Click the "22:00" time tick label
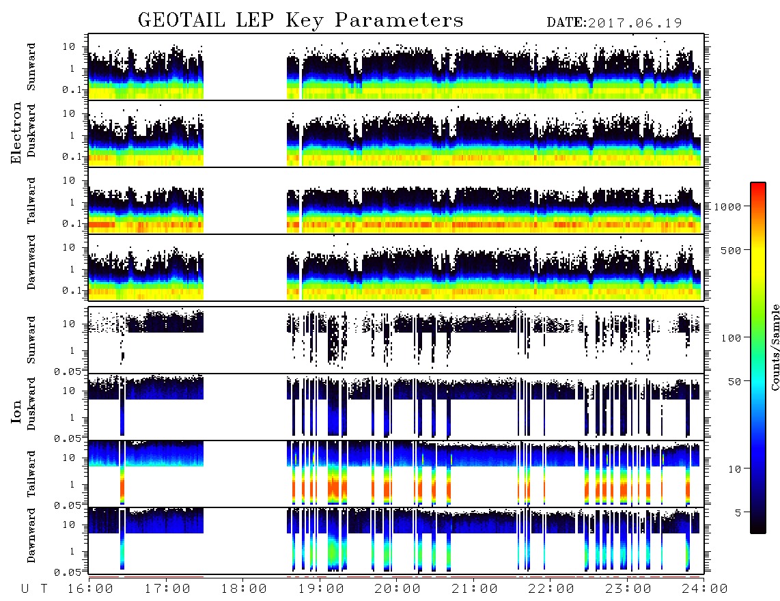This screenshot has height=601, width=780. [552, 589]
